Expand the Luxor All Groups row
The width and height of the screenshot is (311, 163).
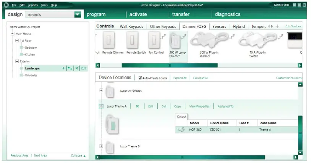coord(101,90)
